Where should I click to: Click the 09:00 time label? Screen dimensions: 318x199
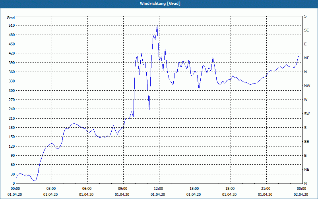tap(123, 189)
